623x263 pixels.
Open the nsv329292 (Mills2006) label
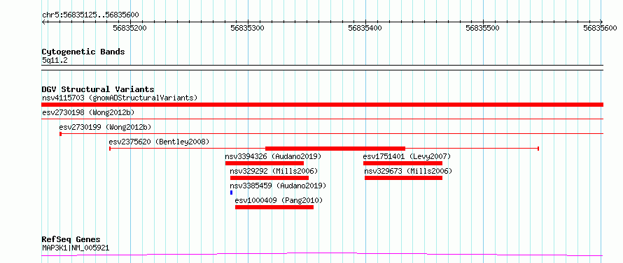pyautogui.click(x=274, y=171)
